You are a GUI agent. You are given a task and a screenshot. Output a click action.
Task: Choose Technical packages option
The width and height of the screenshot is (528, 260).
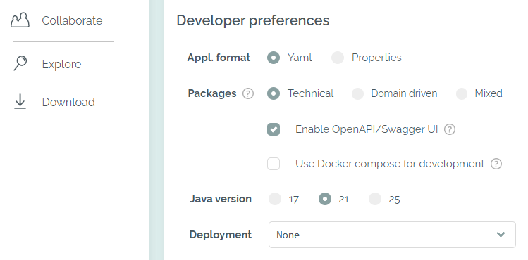tap(274, 93)
